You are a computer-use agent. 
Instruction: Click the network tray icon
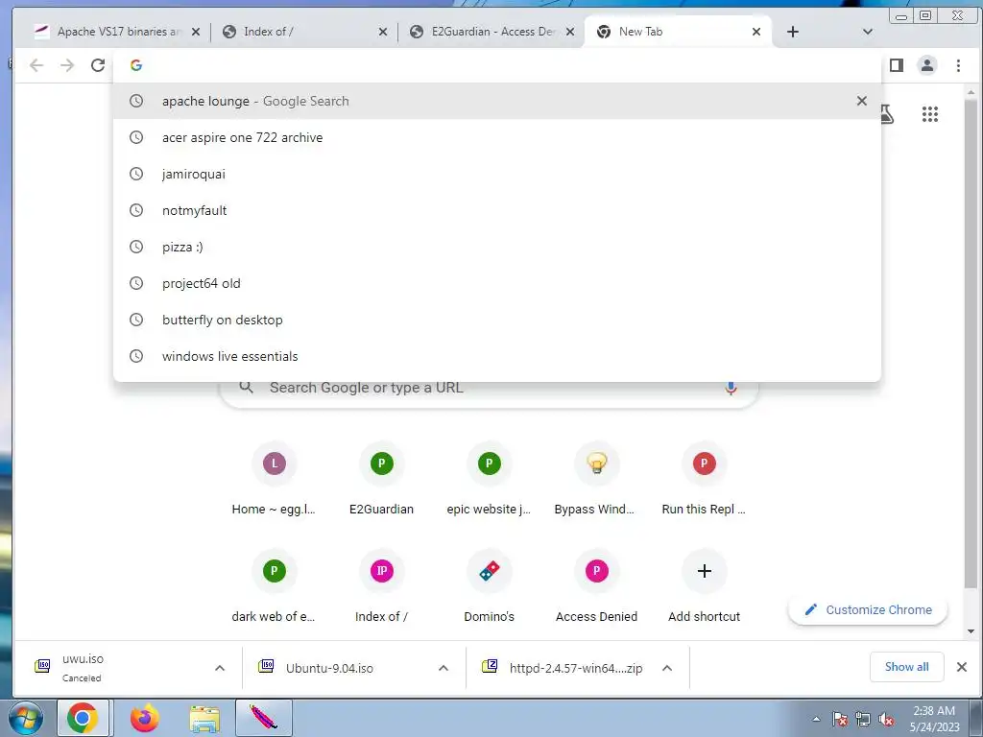coord(863,719)
